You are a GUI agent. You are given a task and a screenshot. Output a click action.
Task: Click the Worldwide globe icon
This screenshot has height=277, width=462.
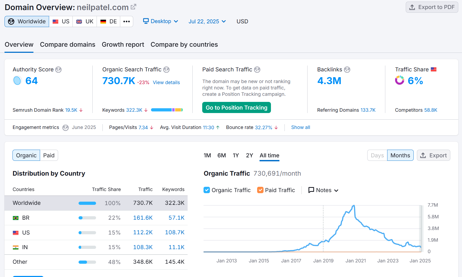[x=11, y=21]
